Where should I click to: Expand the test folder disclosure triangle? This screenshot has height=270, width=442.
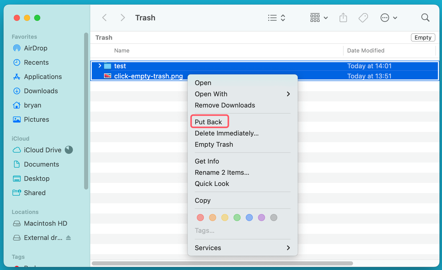click(99, 66)
